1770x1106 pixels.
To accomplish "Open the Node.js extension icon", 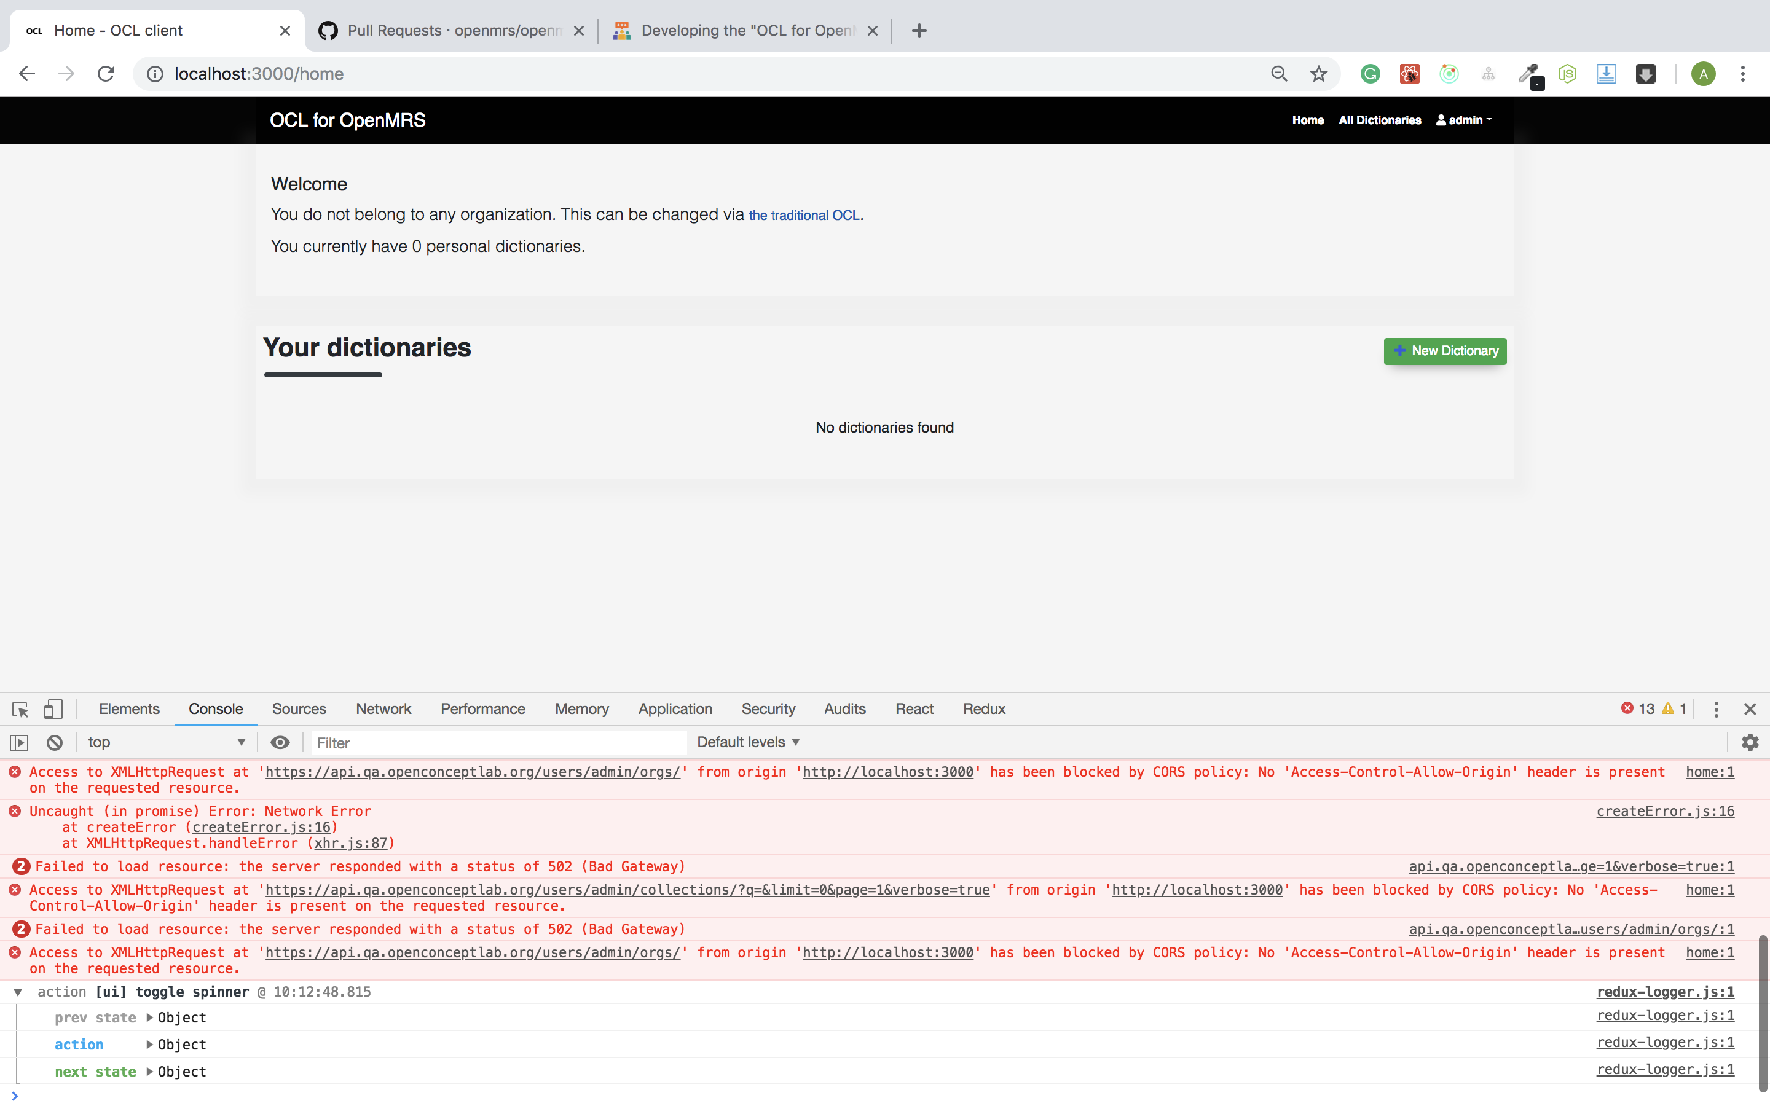I will point(1567,74).
